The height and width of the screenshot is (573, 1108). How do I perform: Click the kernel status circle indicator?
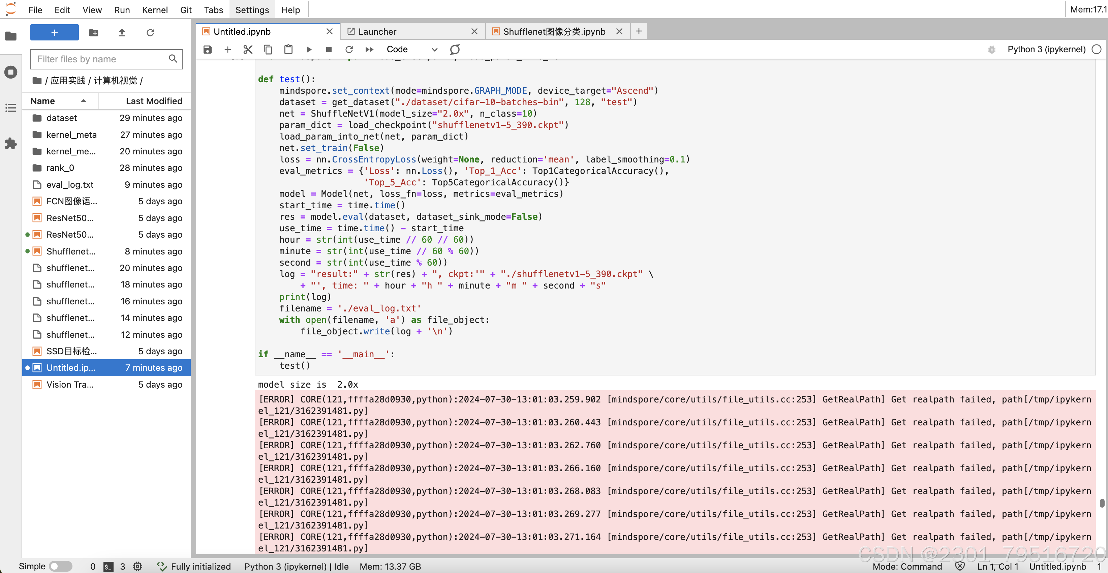coord(1097,50)
